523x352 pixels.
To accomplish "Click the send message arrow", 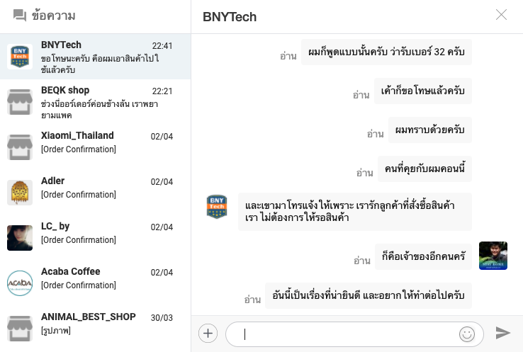I will [x=503, y=333].
